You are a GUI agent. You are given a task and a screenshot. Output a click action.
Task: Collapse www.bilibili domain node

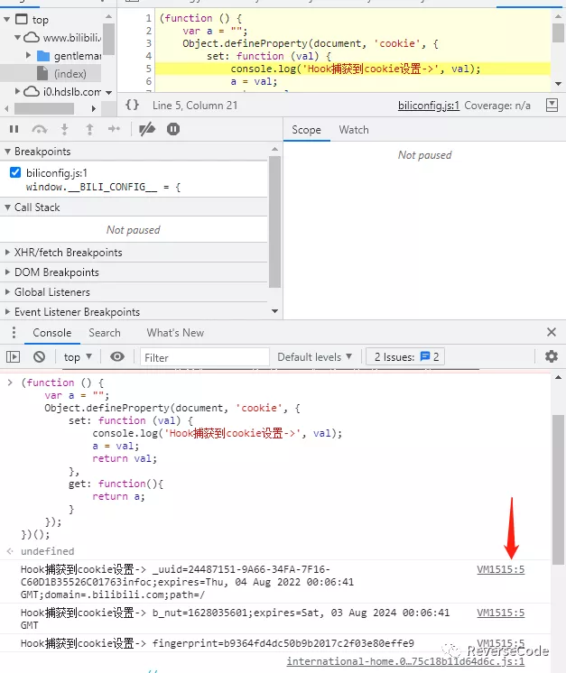(18, 38)
